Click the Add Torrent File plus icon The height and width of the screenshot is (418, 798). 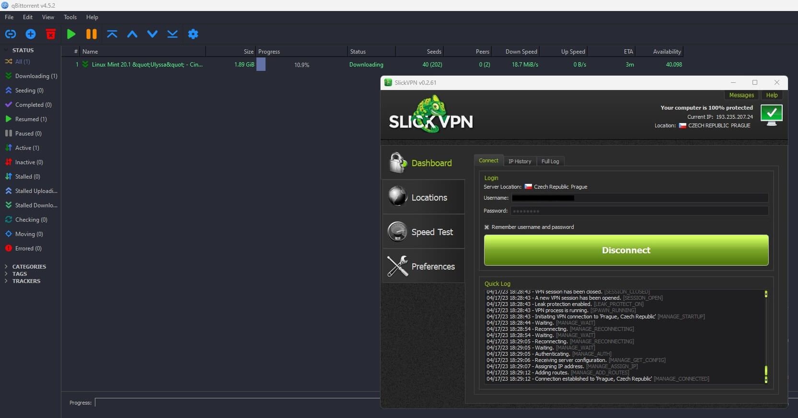click(x=31, y=34)
